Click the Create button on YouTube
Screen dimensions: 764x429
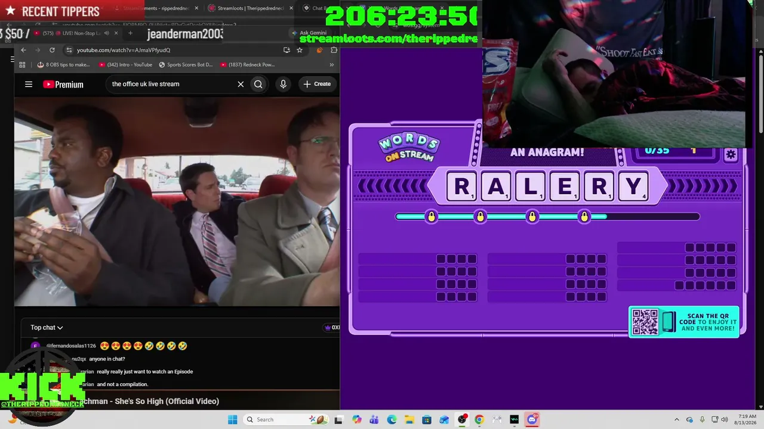pos(317,84)
